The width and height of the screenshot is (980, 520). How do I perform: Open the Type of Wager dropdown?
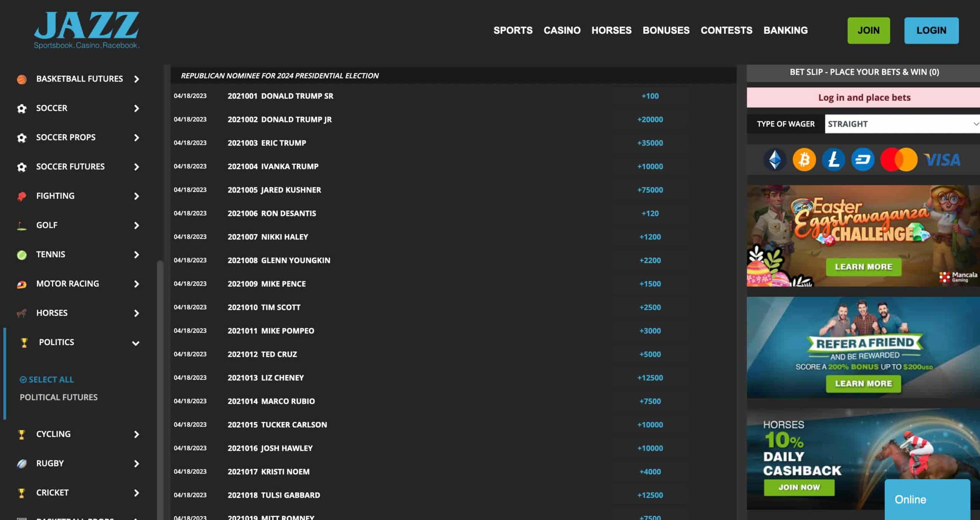[x=902, y=124]
